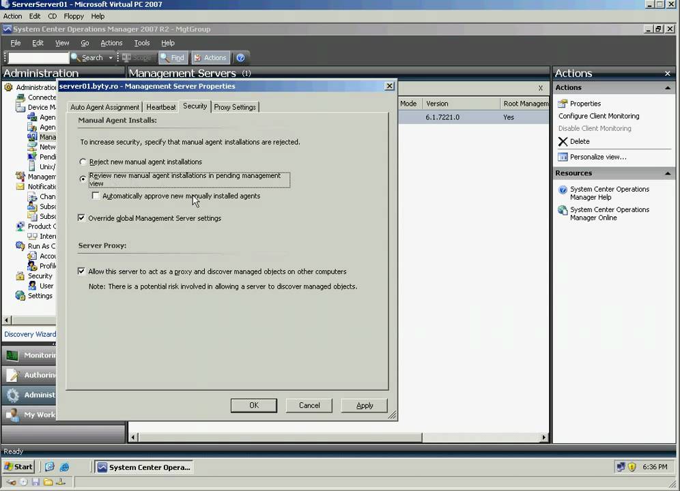Click the Device Management tree node icon
Viewport: 680px width, 491px height.
coord(20,107)
